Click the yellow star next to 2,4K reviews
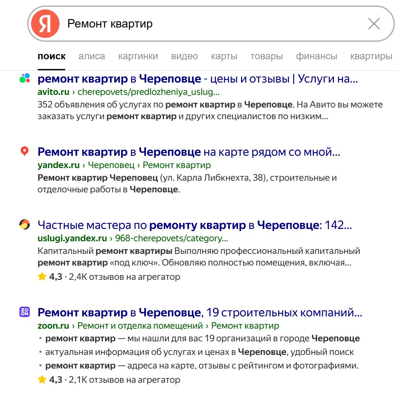The width and height of the screenshot is (398, 409). pyautogui.click(x=42, y=277)
